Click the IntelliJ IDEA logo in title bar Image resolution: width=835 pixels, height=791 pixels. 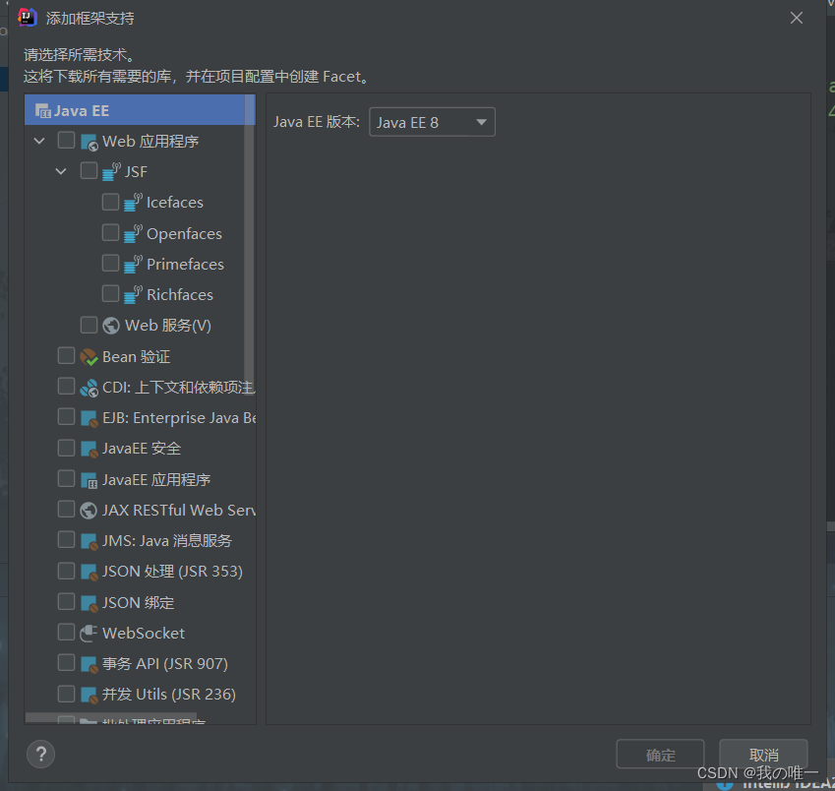pos(28,18)
